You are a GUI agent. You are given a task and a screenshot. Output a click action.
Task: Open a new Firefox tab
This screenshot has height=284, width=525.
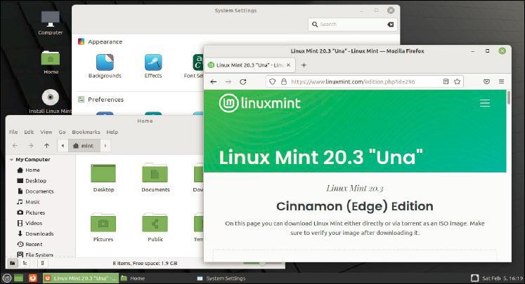point(304,65)
